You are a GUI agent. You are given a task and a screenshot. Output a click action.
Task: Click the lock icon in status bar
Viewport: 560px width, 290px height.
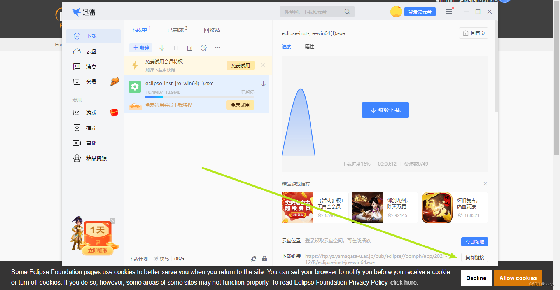(264, 259)
